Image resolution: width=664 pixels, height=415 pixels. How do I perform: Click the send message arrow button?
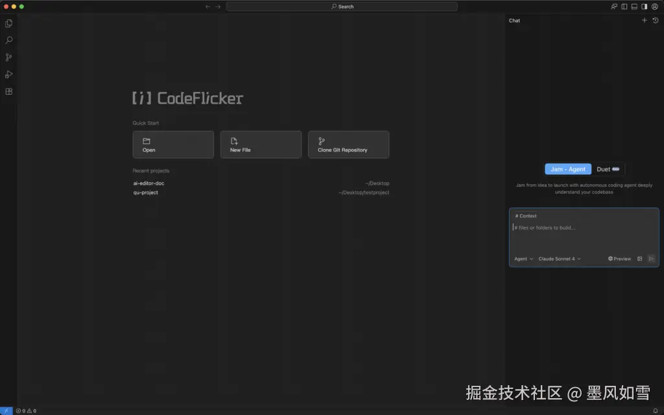[x=651, y=259]
